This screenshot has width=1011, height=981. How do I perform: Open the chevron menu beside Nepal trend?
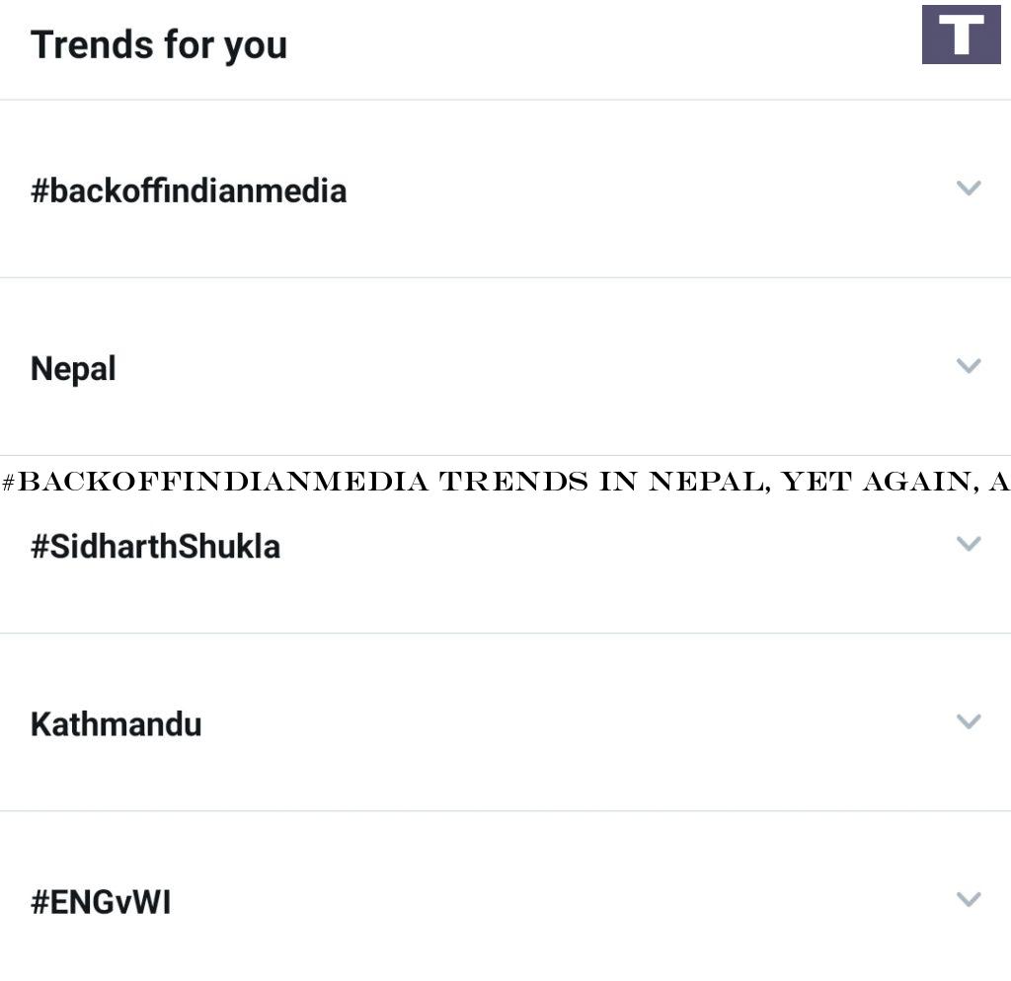969,366
